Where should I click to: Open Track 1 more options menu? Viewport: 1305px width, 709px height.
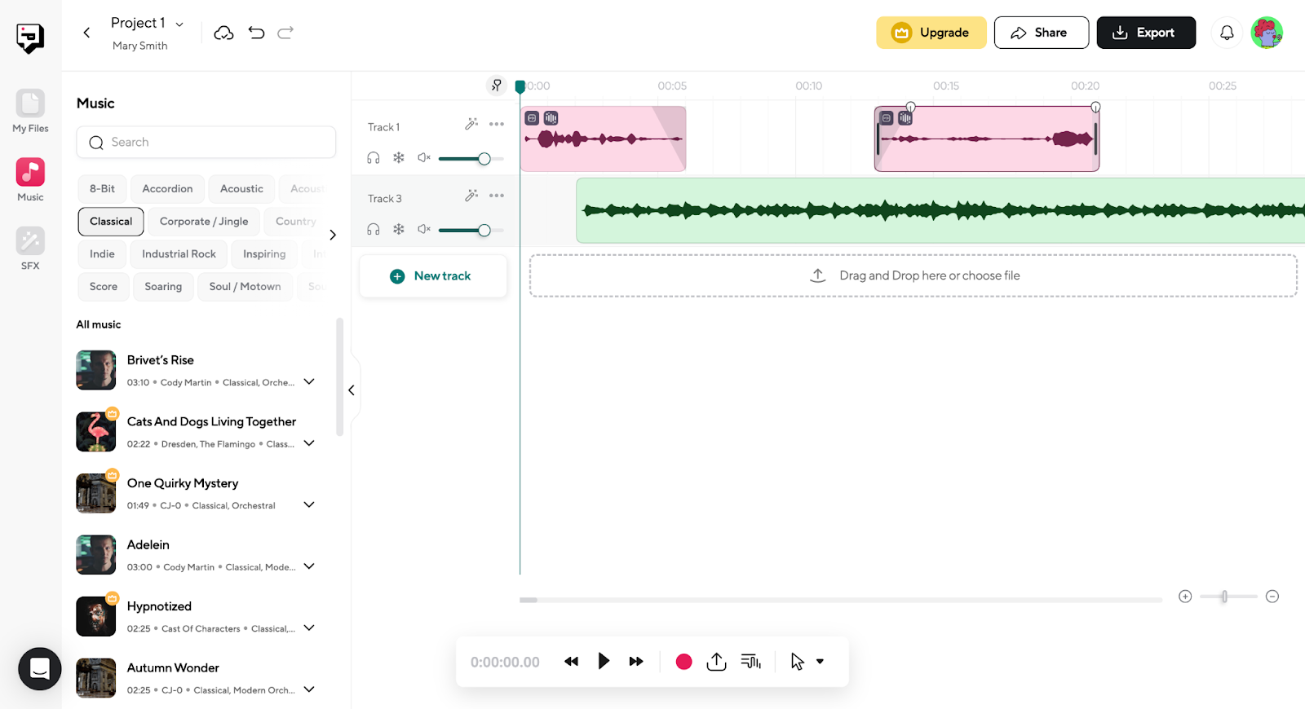497,124
